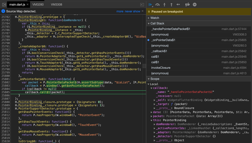Expand the Watch section
The width and height of the screenshot is (252, 143).
pos(154,18)
